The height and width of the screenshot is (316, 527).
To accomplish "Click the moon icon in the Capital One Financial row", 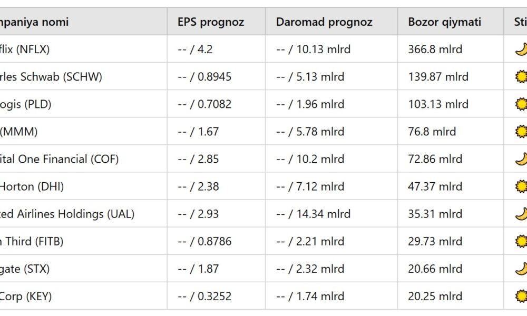I will coord(521,159).
